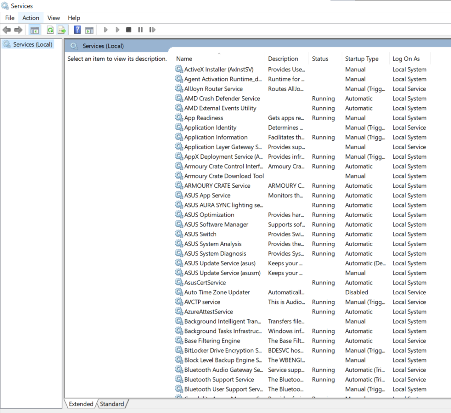
Task: Open the Action menu
Action: click(31, 18)
